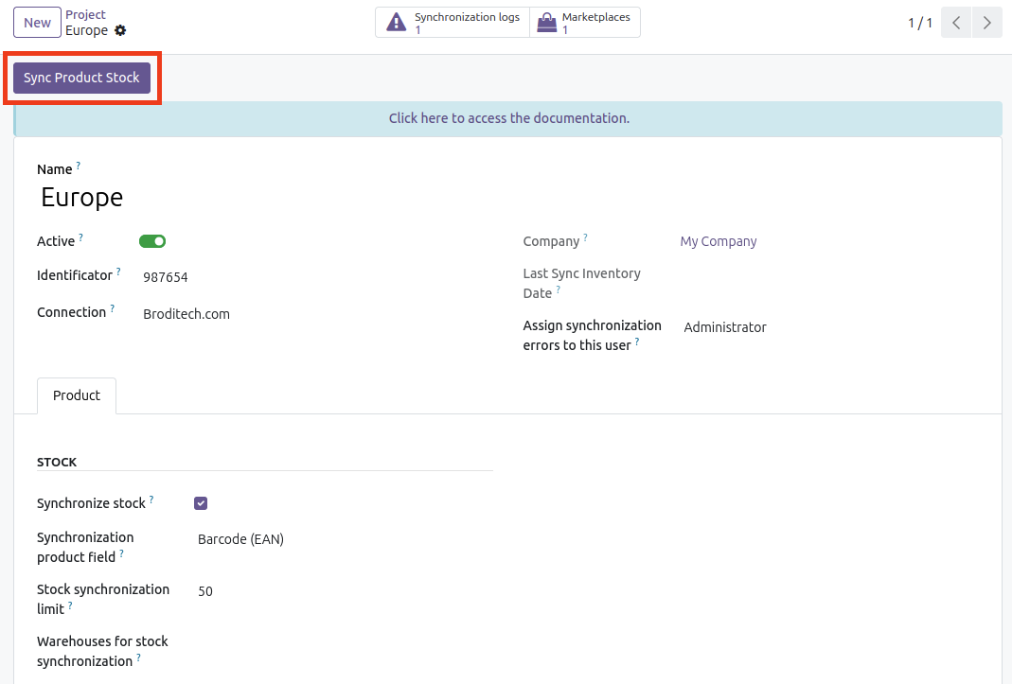Click the gear icon next to Europe
This screenshot has height=684, width=1012.
pyautogui.click(x=120, y=30)
